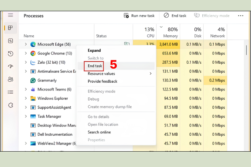Sort by the Name column header
This screenshot has width=251, height=167.
[x=56, y=32]
